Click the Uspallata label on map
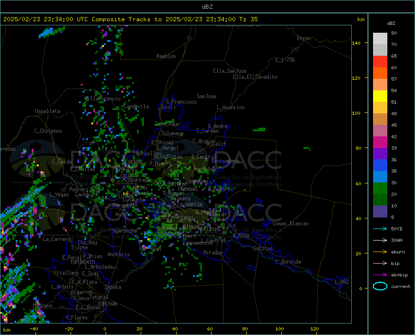Image resolution: width=415 pixels, height=335 pixels. click(x=47, y=111)
